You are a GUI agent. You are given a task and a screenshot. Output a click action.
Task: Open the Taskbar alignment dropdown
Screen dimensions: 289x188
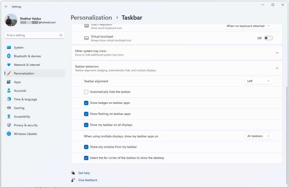tap(259, 81)
